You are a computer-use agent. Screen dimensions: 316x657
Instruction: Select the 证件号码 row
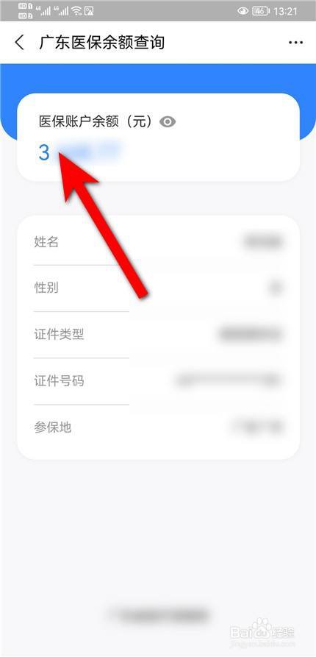(x=158, y=381)
